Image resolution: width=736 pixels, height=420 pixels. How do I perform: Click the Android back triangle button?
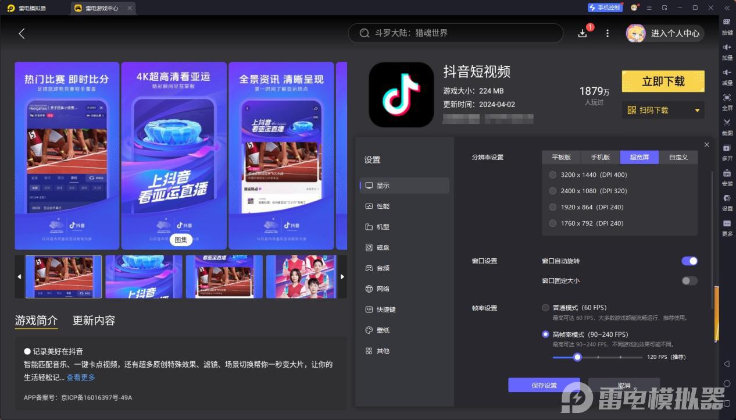click(727, 364)
